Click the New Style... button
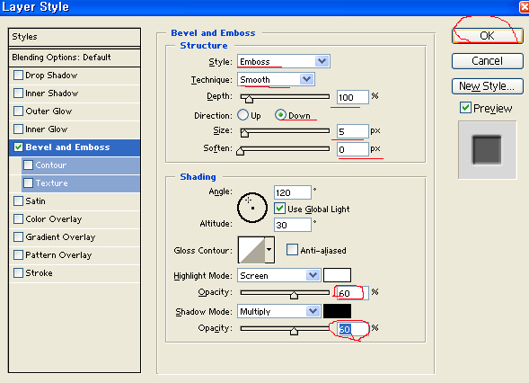Screen dimensions: 529x383 coord(487,86)
